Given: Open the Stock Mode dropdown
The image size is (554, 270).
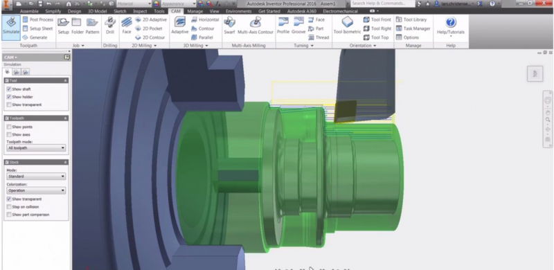Looking at the screenshot, I should [x=36, y=176].
